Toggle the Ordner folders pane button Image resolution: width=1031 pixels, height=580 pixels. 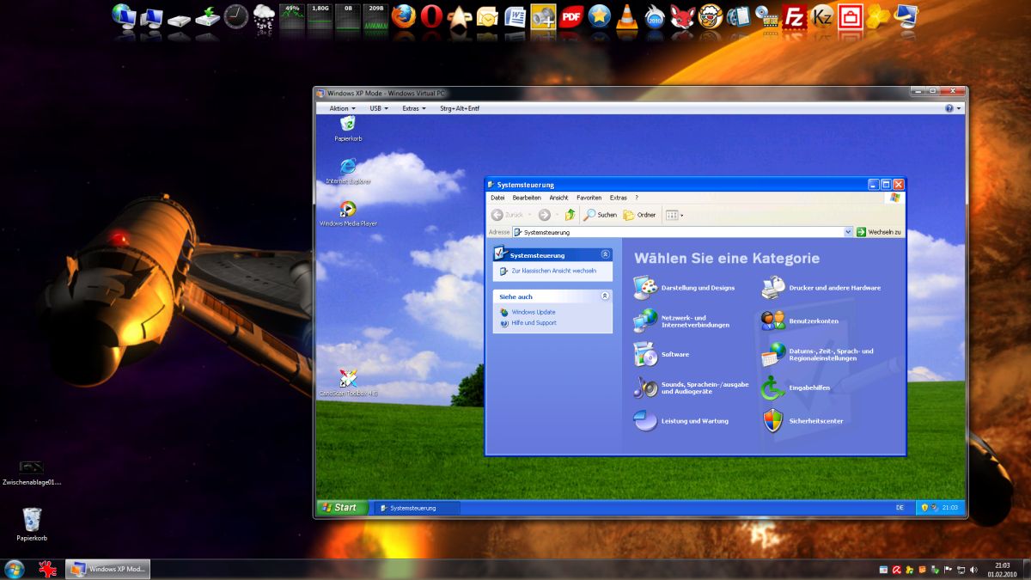(x=640, y=215)
